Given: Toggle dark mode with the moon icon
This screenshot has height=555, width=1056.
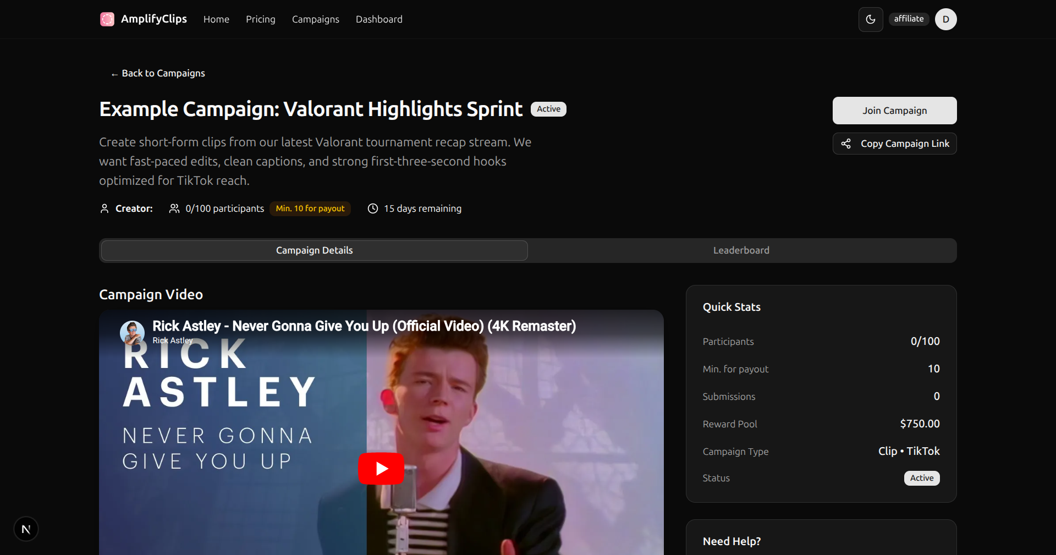Looking at the screenshot, I should (x=871, y=19).
